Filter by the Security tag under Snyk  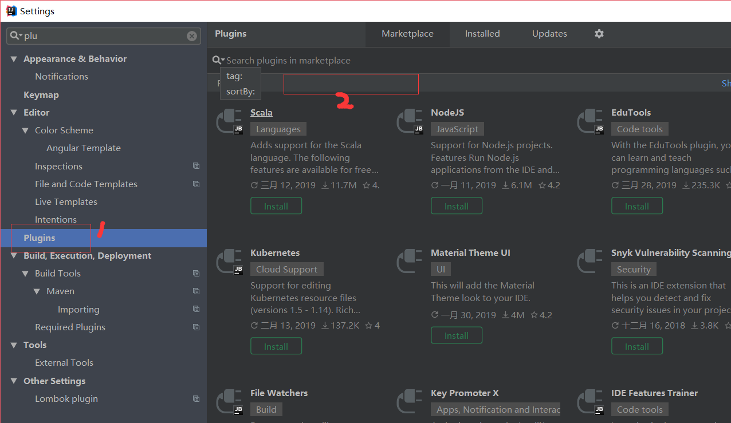pyautogui.click(x=634, y=270)
